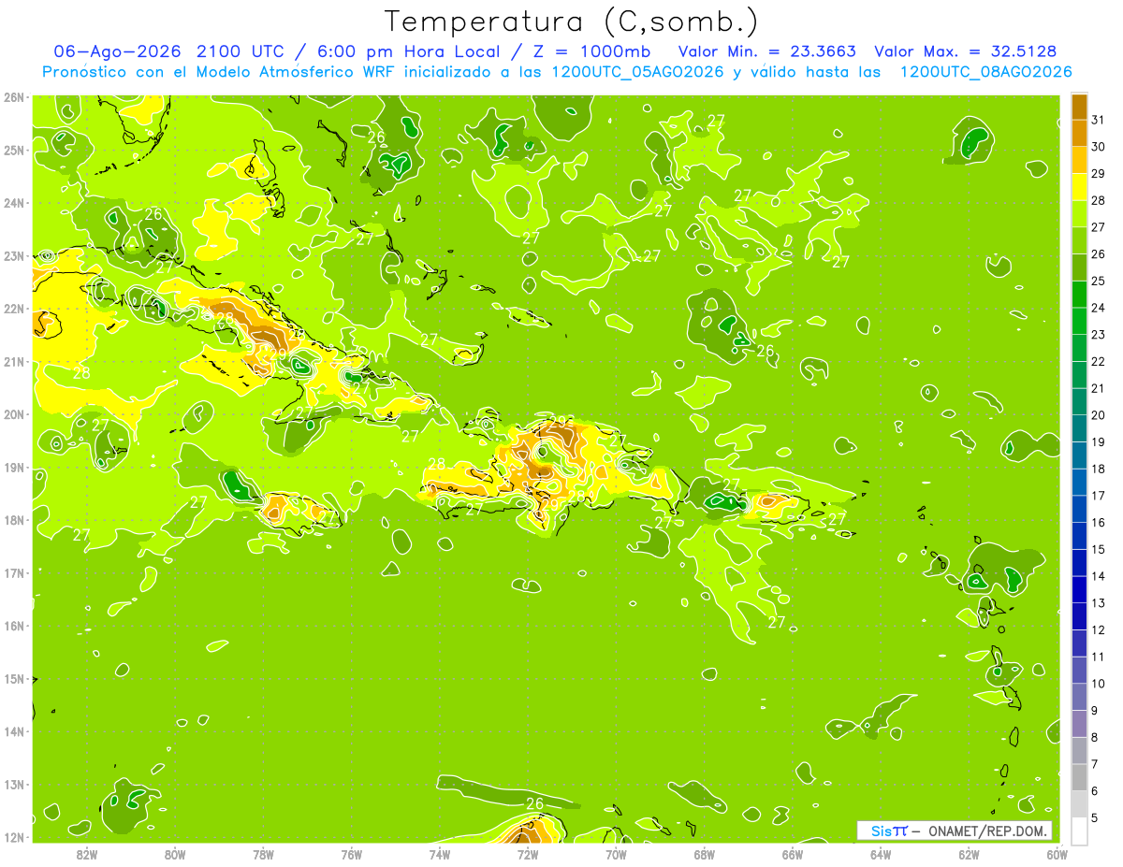Click blue legend swatch between 15 and 16
The image size is (1123, 867).
coord(1079,535)
